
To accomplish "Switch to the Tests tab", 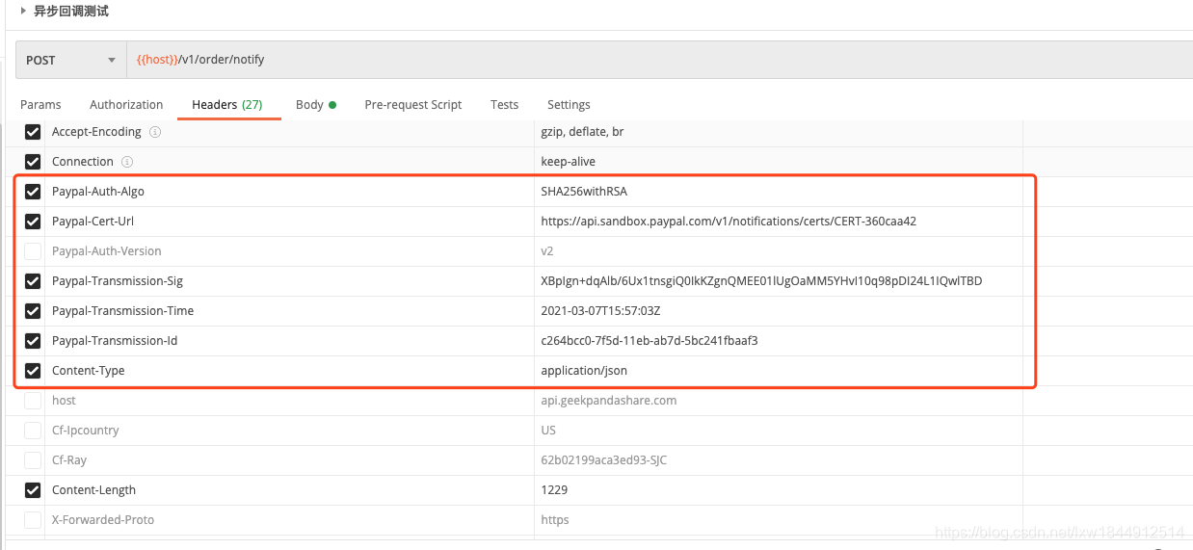I will coord(504,104).
